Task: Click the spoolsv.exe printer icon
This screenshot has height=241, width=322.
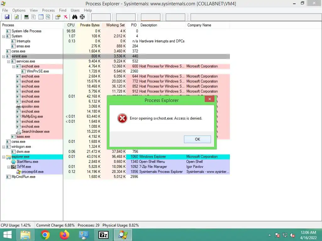Action: point(19,106)
